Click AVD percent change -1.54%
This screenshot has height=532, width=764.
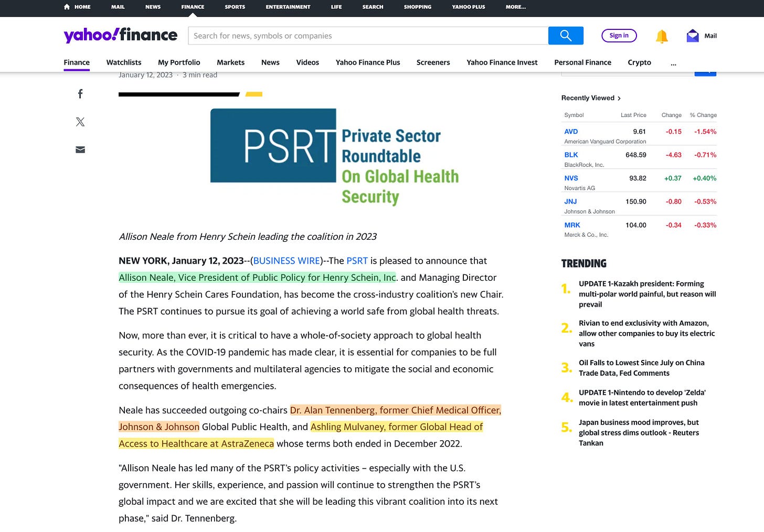pos(705,132)
